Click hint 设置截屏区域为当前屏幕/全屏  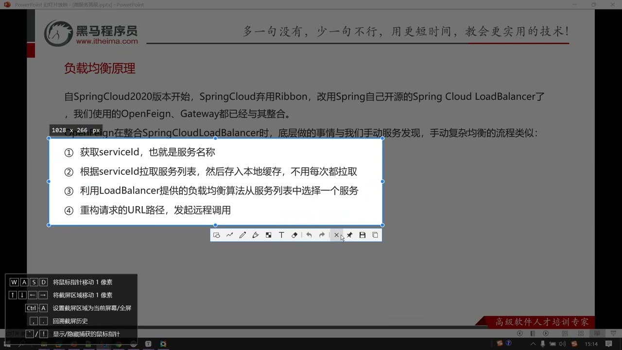tap(92, 308)
